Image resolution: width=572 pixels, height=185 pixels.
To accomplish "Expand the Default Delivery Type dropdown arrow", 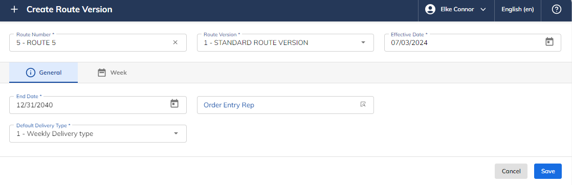I will pyautogui.click(x=176, y=134).
